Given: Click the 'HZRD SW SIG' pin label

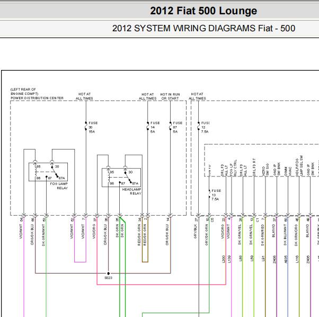Looking at the screenshot, I should 265,169.
